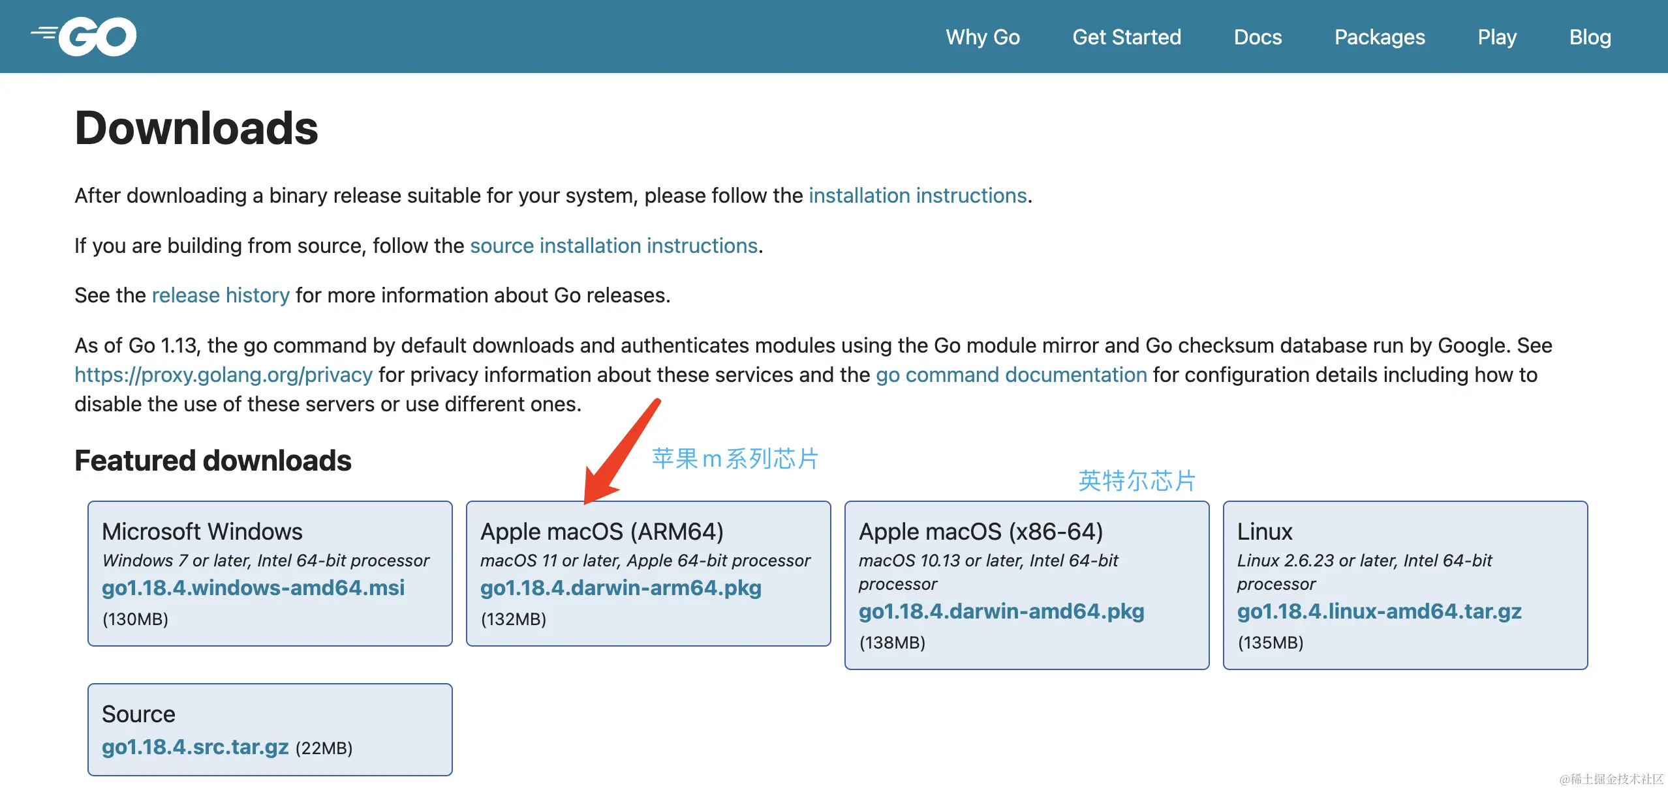Screen dimensions: 1668x790
Task: Open the Why Go menu item
Action: 982,37
